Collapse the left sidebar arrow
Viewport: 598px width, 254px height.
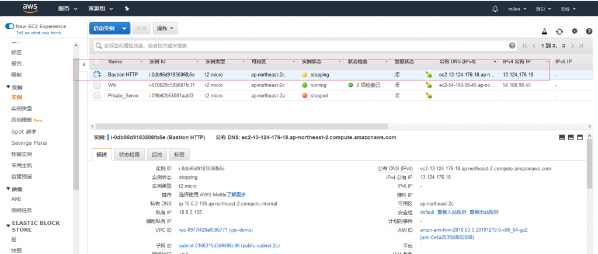84,64
